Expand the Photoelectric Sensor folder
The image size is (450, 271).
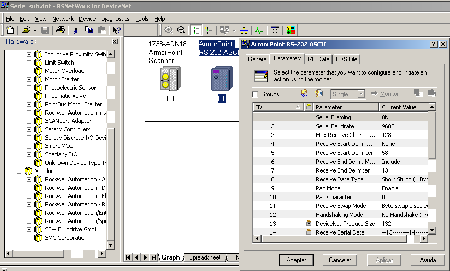[x=29, y=88]
